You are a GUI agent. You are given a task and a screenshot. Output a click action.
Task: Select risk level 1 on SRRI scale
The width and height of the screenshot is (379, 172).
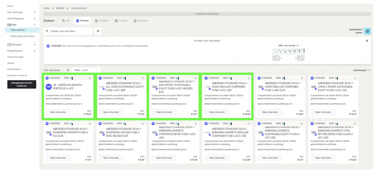pos(275,51)
